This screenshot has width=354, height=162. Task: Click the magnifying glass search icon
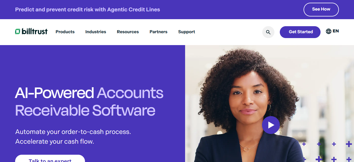click(268, 32)
